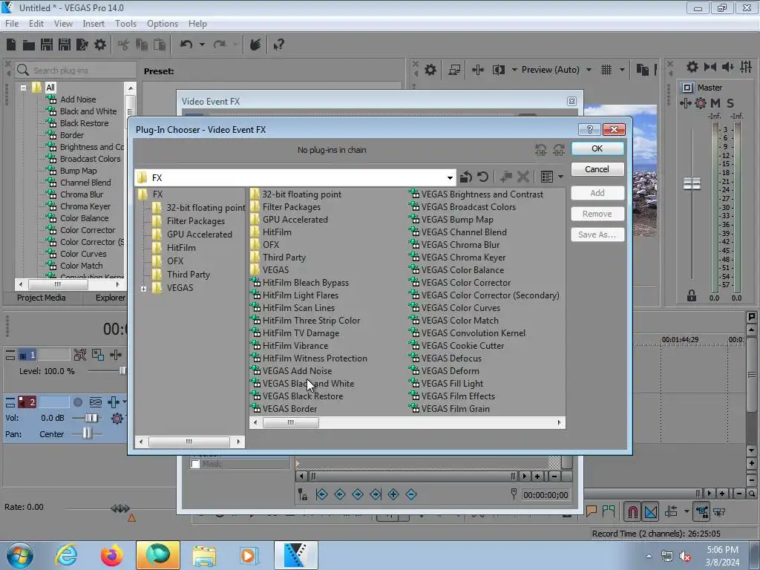Select VEGAS Black and White plug-in
Image resolution: width=760 pixels, height=570 pixels.
tap(308, 384)
